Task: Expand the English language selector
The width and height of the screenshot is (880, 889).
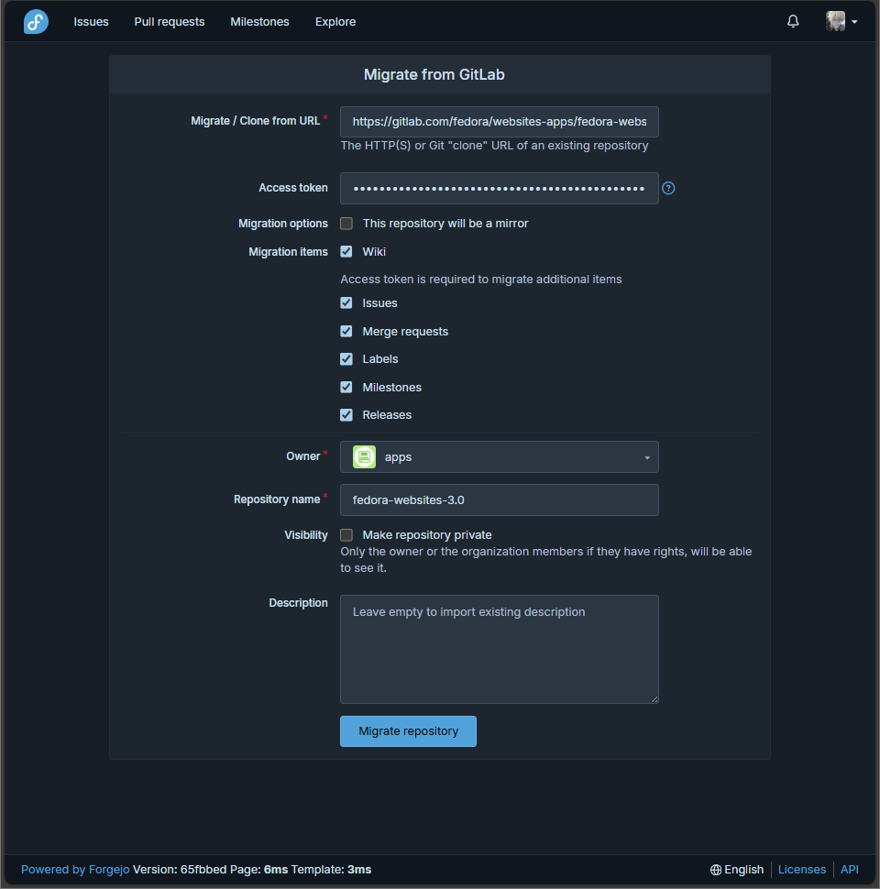Action: point(743,869)
